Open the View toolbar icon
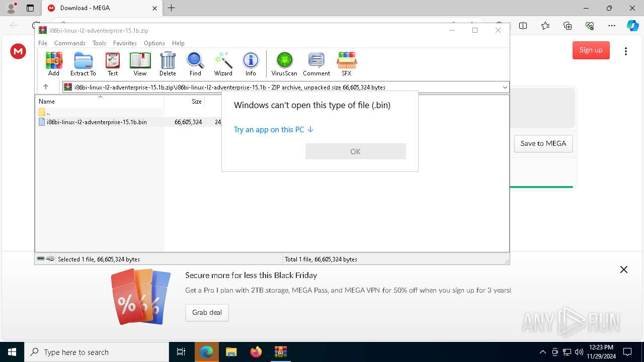This screenshot has height=362, width=644. [x=140, y=64]
